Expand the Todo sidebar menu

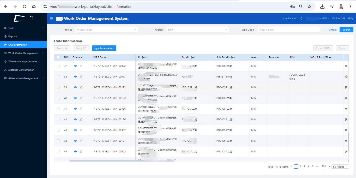[23, 28]
